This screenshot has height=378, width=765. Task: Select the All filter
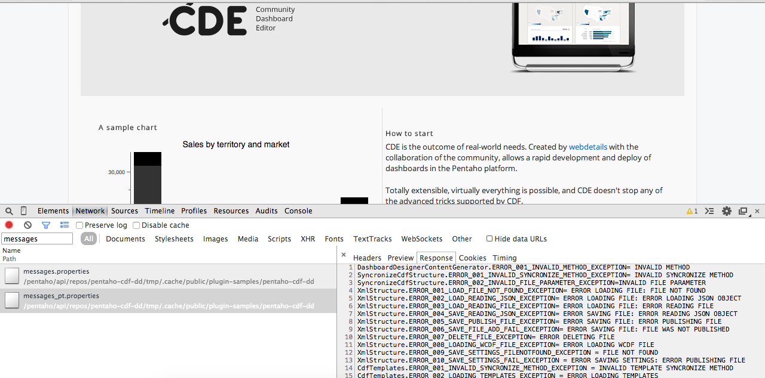coord(88,238)
